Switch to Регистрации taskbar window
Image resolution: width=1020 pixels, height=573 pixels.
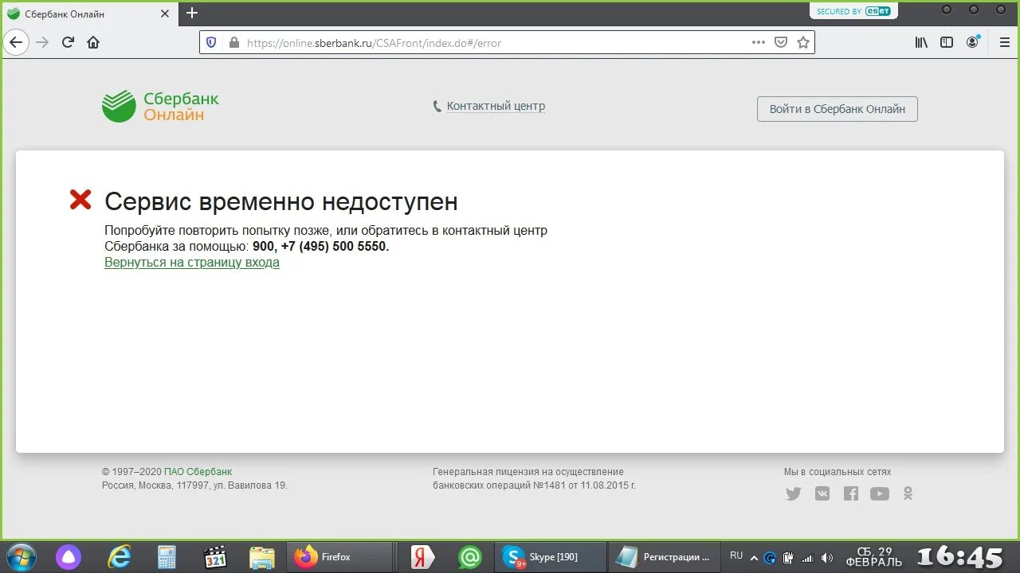665,557
